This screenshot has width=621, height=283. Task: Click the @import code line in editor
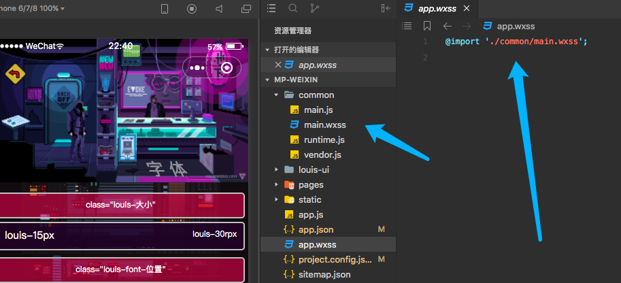pos(516,41)
